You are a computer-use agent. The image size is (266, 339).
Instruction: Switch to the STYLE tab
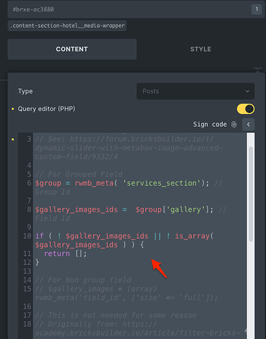[200, 49]
